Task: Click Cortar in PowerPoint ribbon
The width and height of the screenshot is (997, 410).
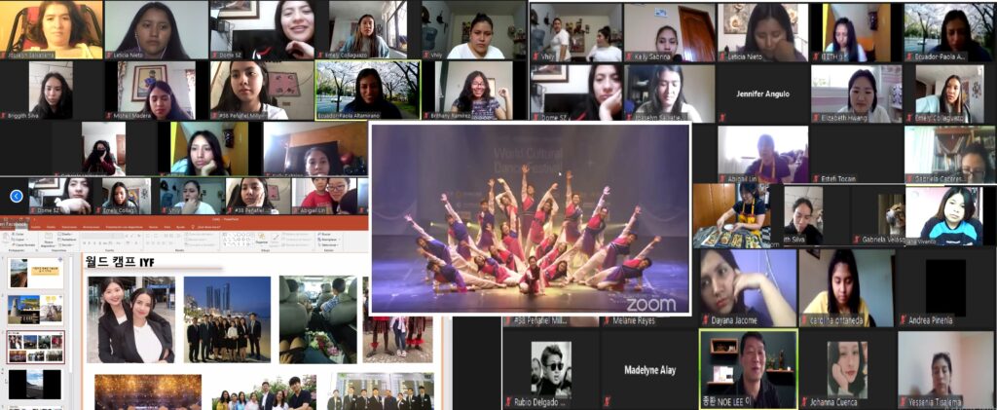Action: pyautogui.click(x=18, y=234)
